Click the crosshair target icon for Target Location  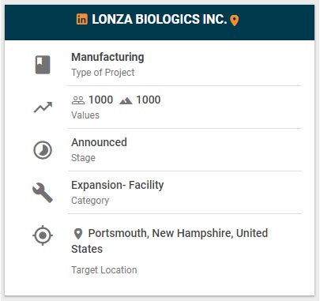43,235
